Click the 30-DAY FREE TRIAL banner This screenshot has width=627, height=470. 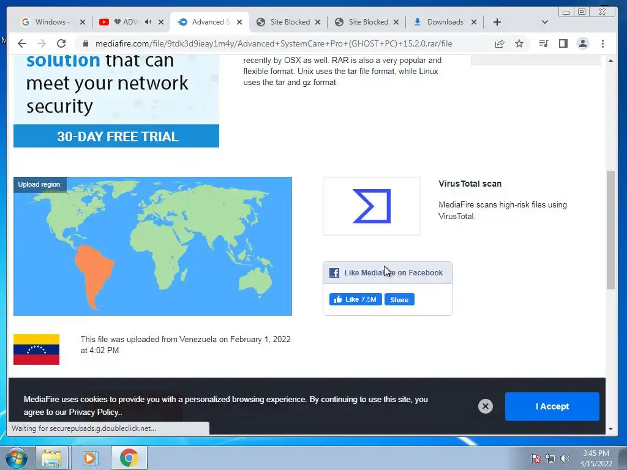[116, 136]
